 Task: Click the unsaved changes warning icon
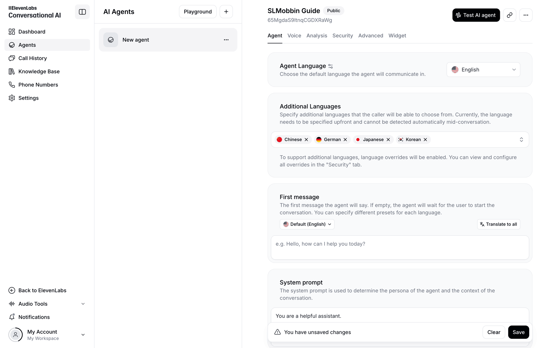click(x=278, y=332)
